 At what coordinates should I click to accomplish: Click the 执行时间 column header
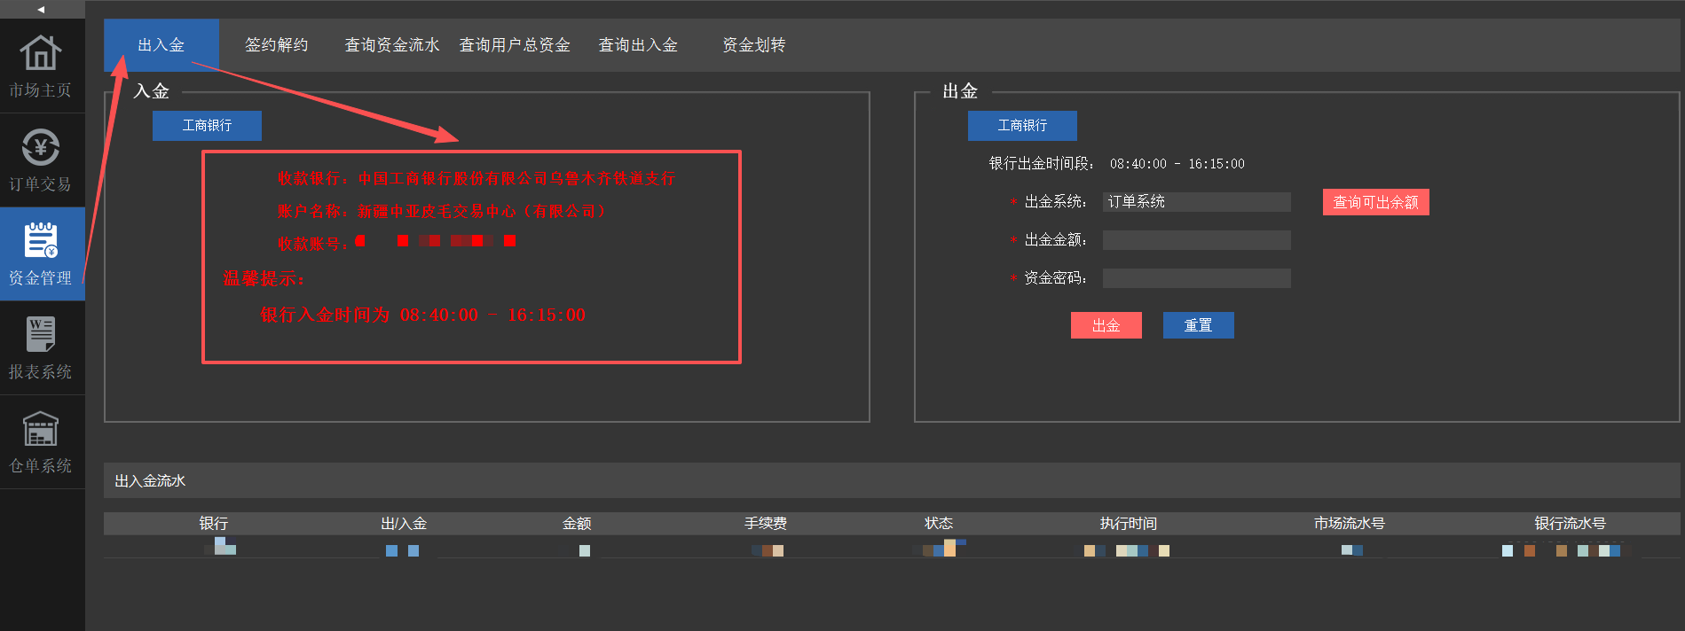pos(1129,524)
